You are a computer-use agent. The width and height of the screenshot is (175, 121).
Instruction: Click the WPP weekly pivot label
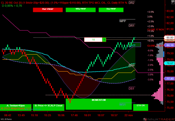click(123, 21)
